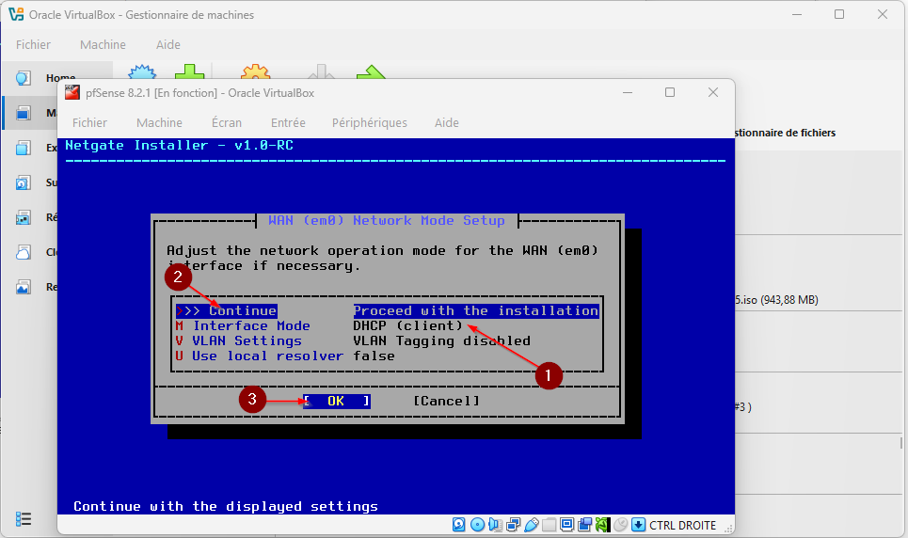This screenshot has width=908, height=538.
Task: Open the Périphériques menu
Action: coord(369,122)
